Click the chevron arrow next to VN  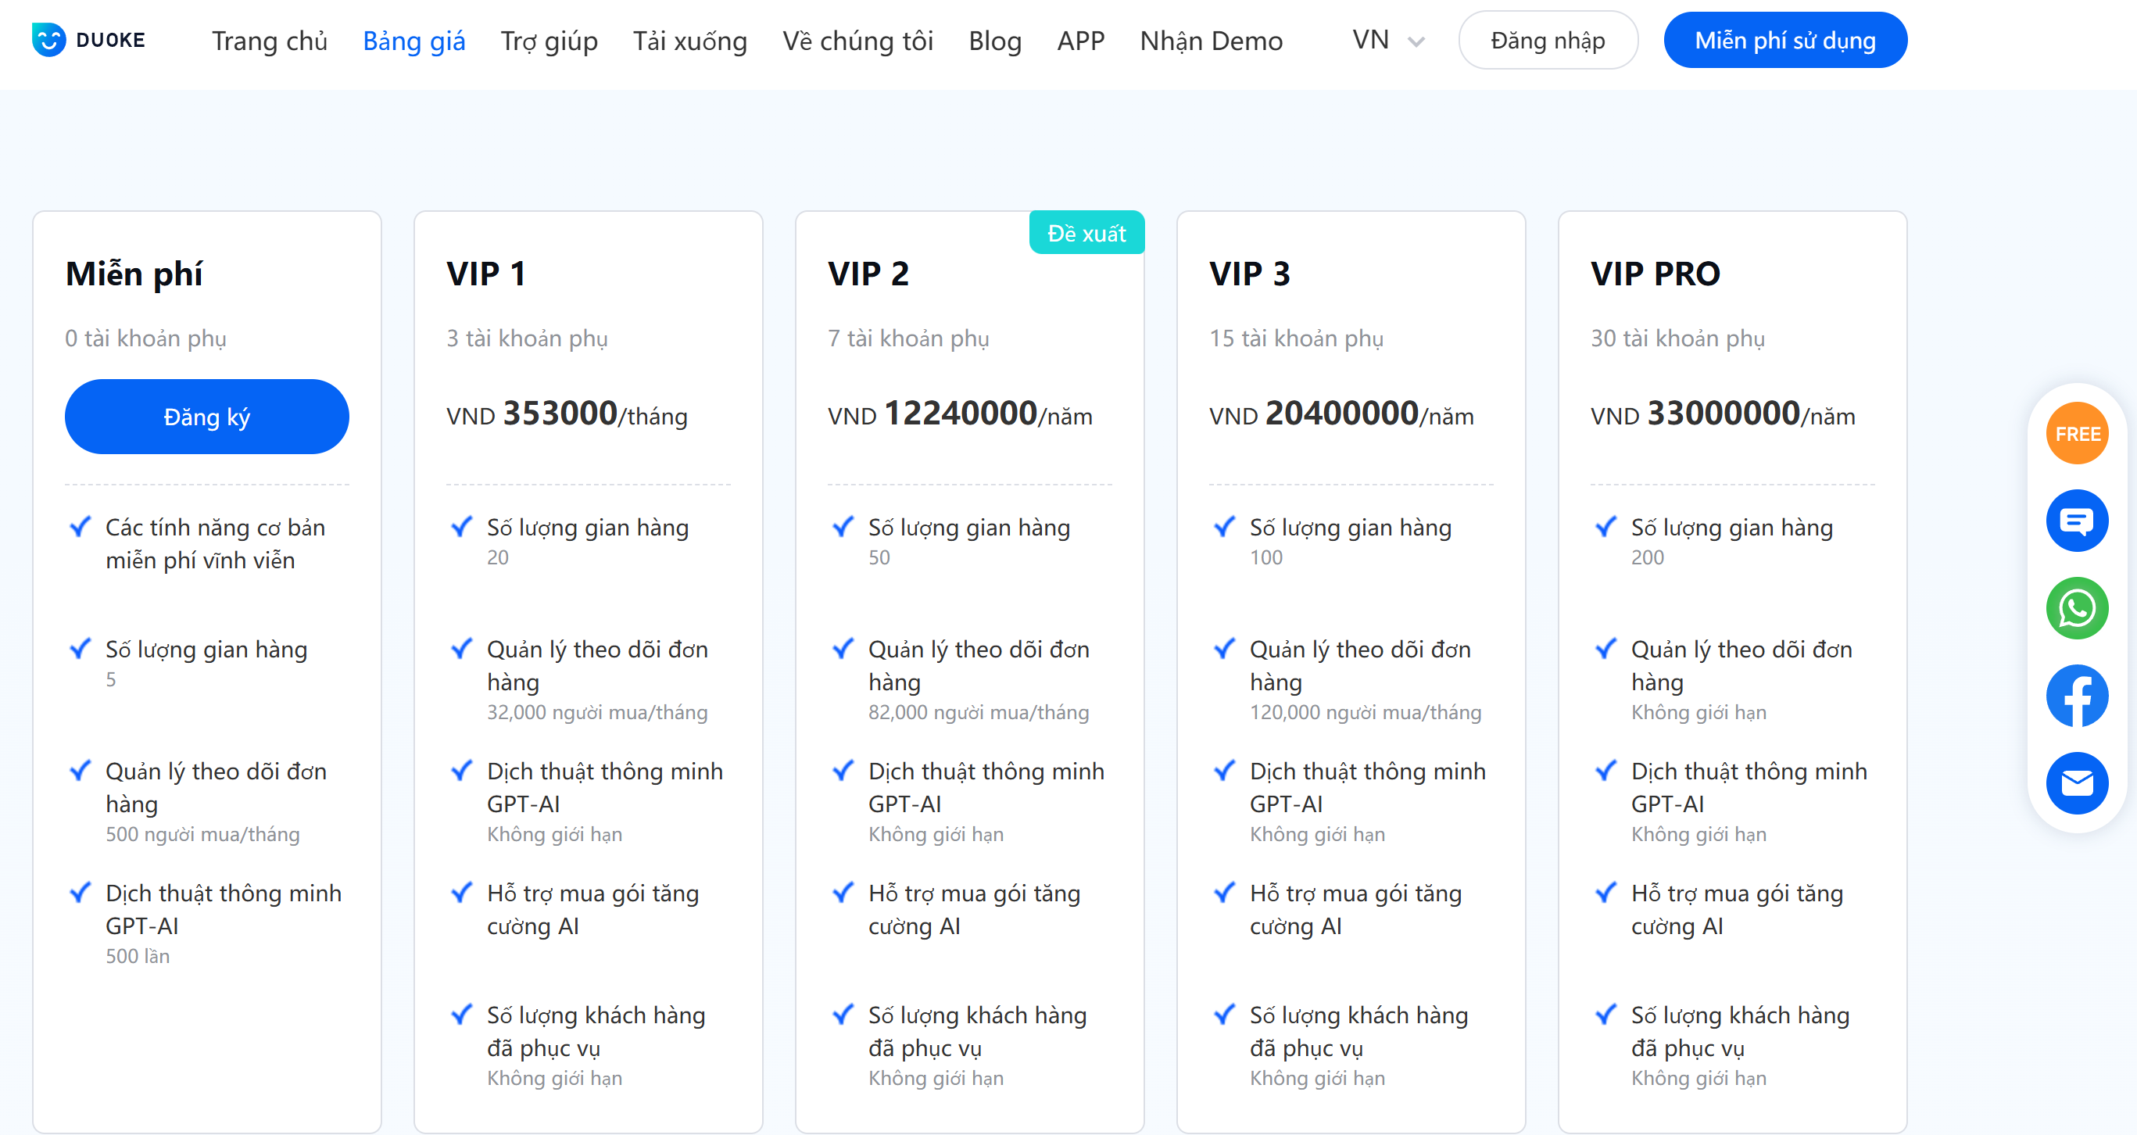pyautogui.click(x=1417, y=41)
